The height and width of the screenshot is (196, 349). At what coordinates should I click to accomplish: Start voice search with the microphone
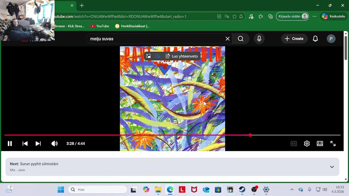[x=259, y=39]
